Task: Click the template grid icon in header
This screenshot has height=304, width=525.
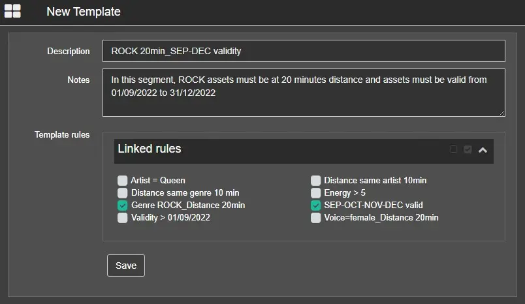Action: (12, 11)
